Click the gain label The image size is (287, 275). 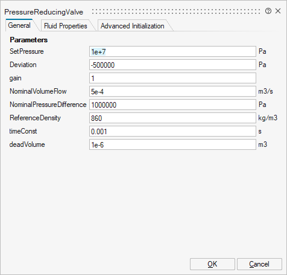pos(15,78)
